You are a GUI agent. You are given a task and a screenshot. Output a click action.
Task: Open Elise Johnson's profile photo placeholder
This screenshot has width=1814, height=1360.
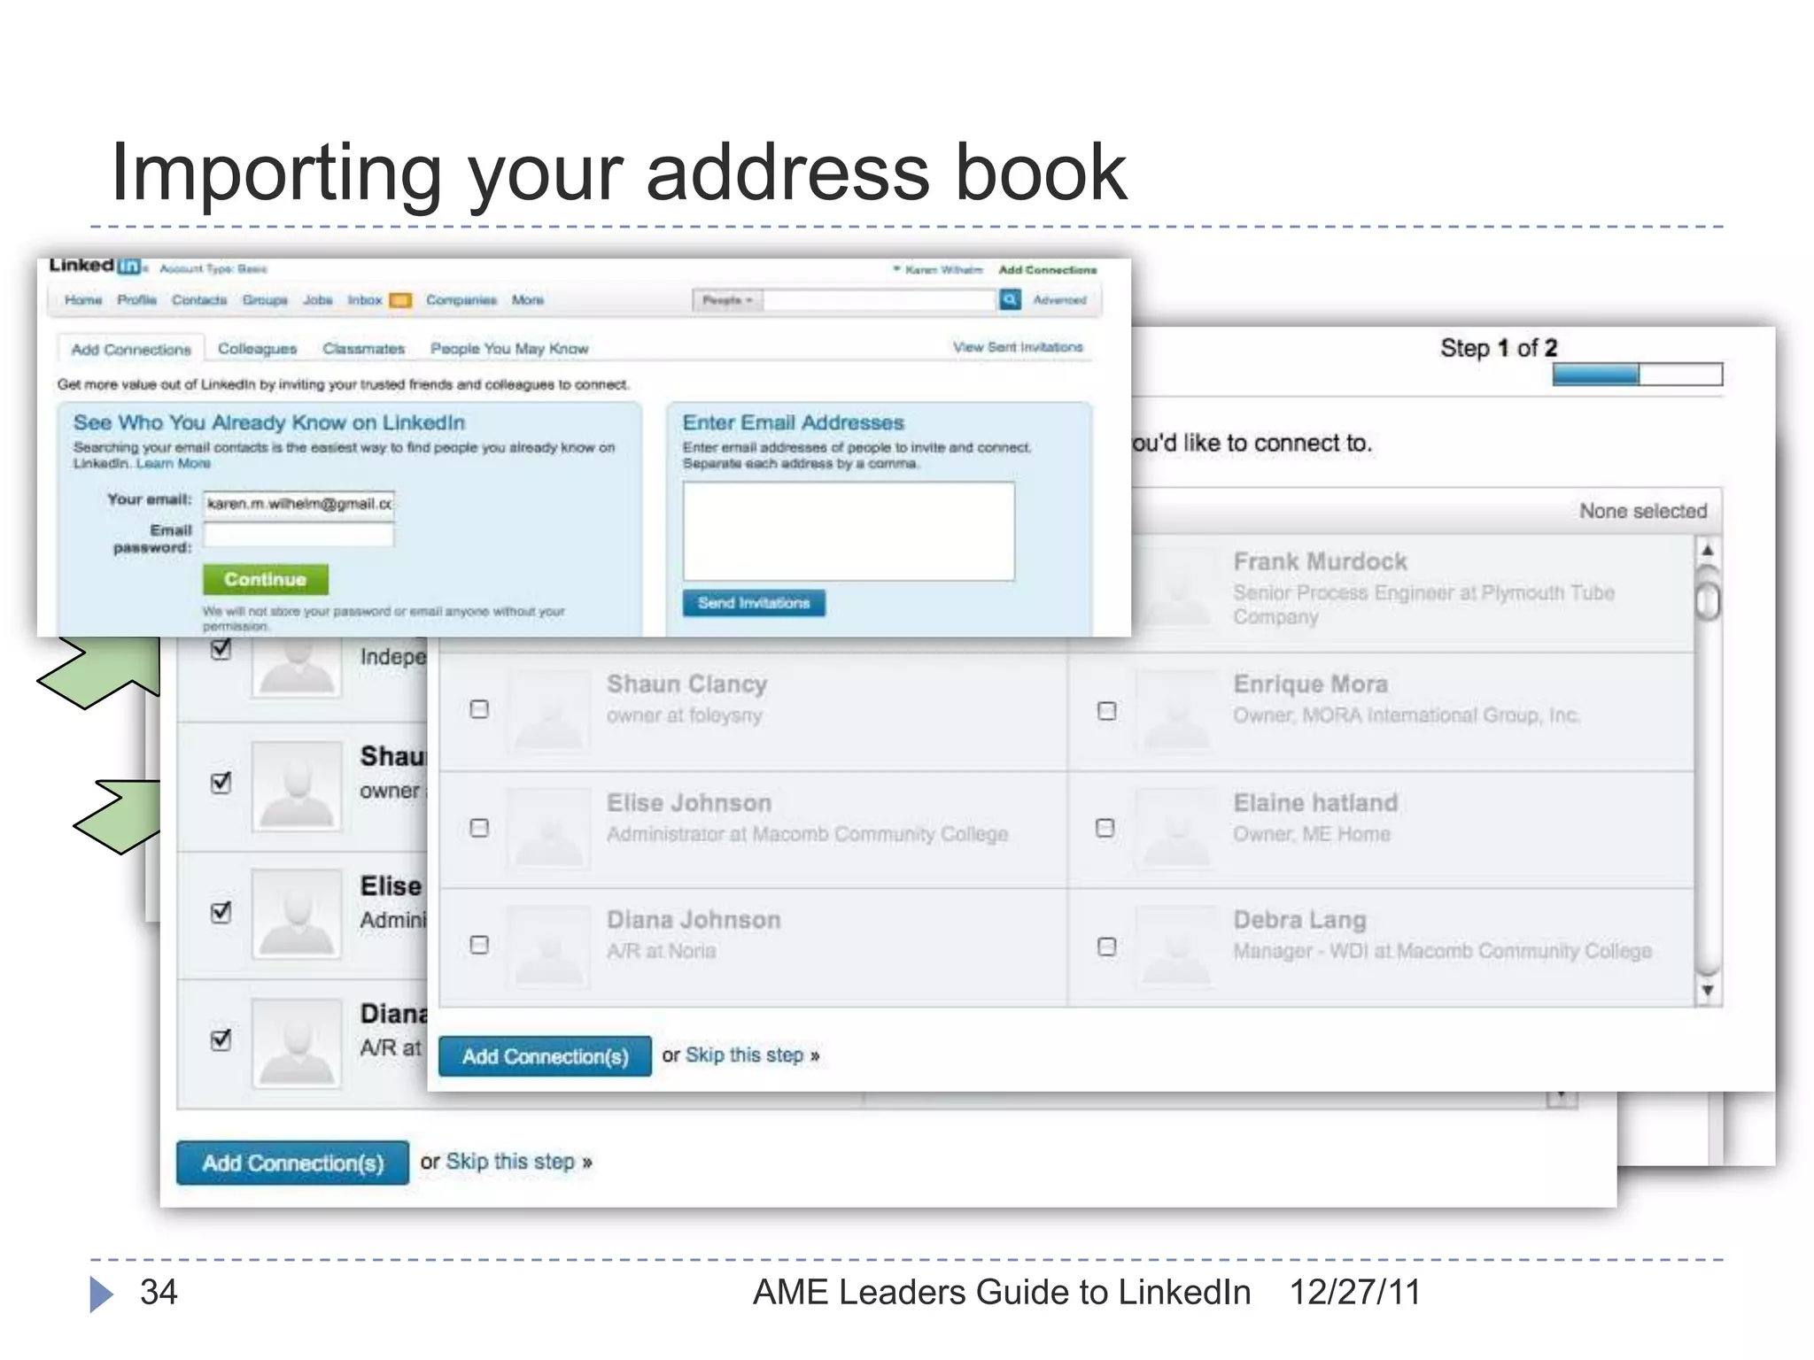549,828
